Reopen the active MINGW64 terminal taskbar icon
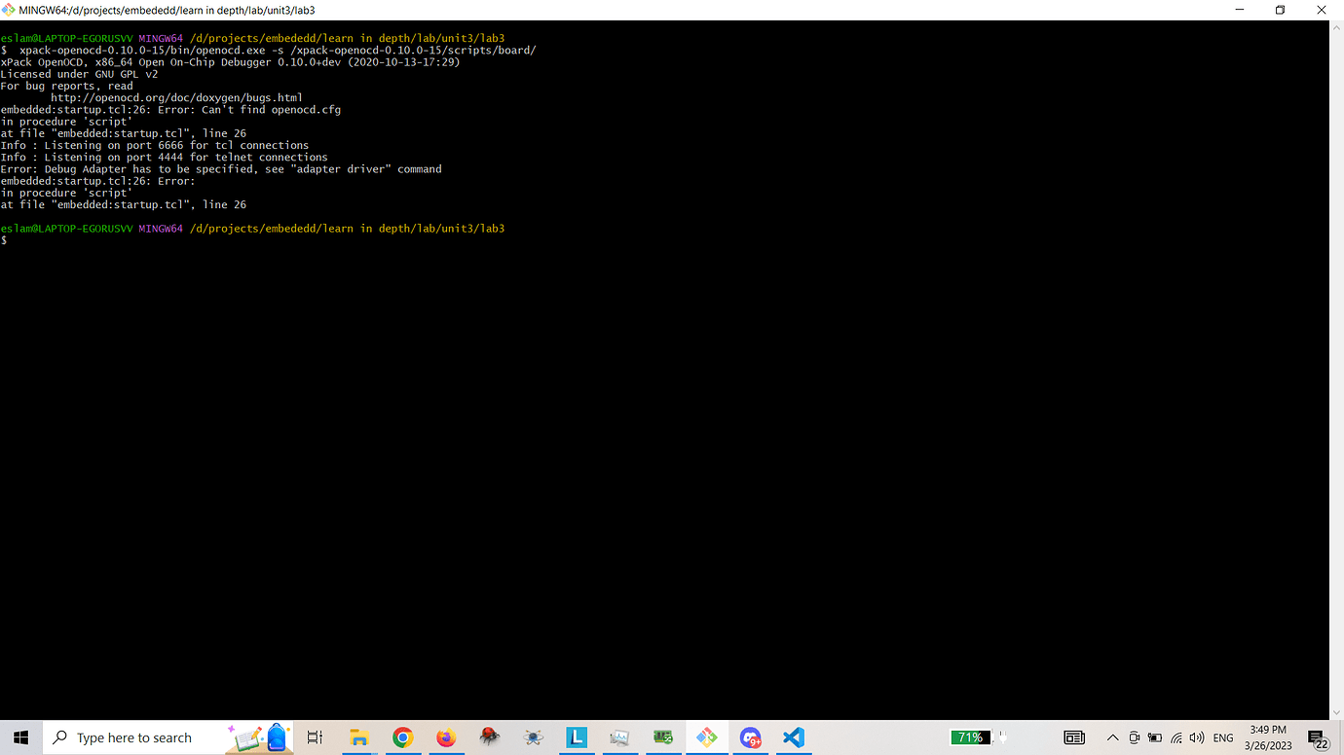1344x755 pixels. point(706,737)
